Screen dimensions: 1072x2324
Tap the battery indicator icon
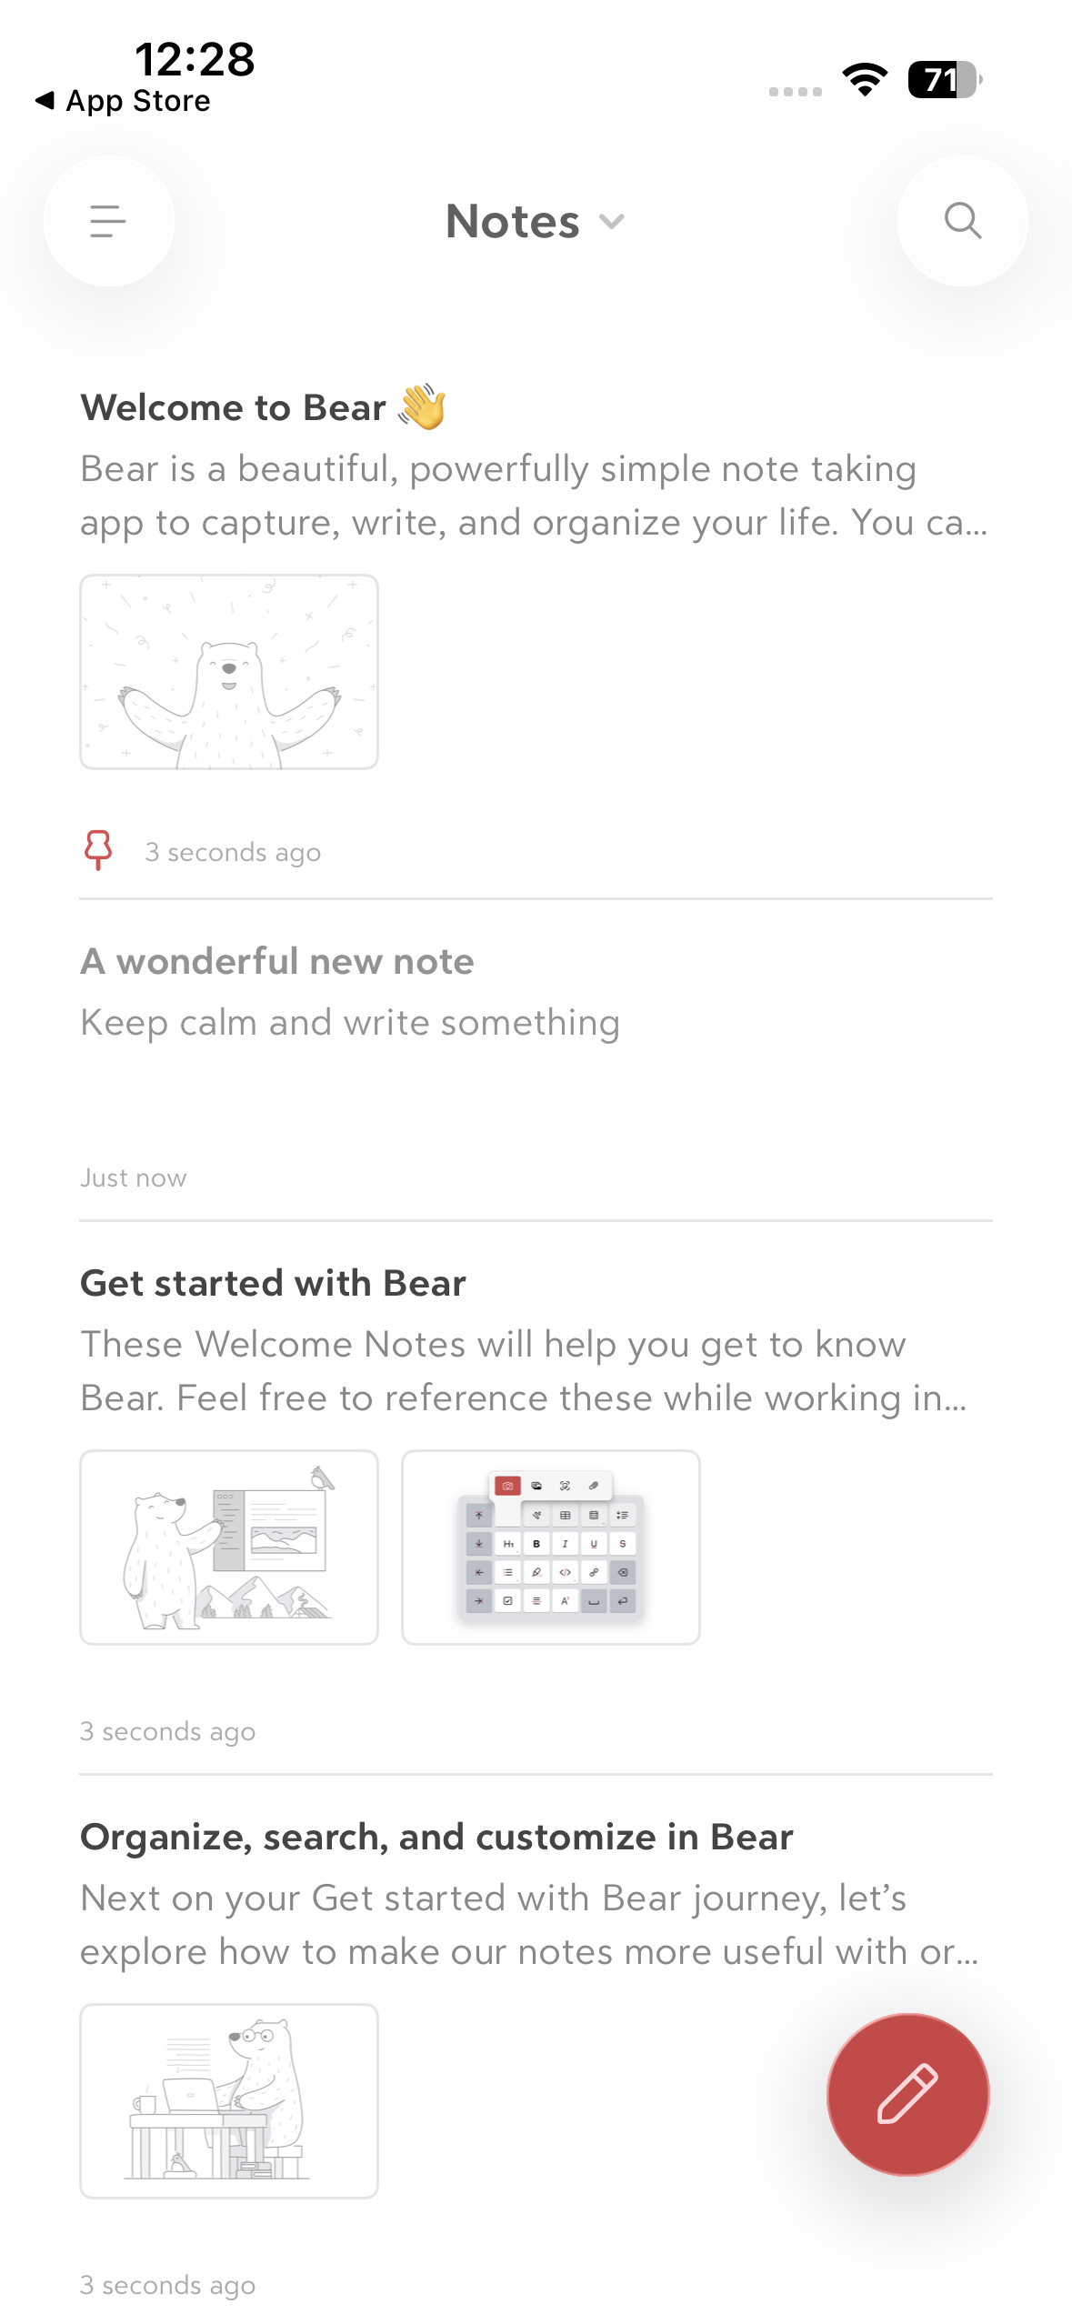coord(944,80)
